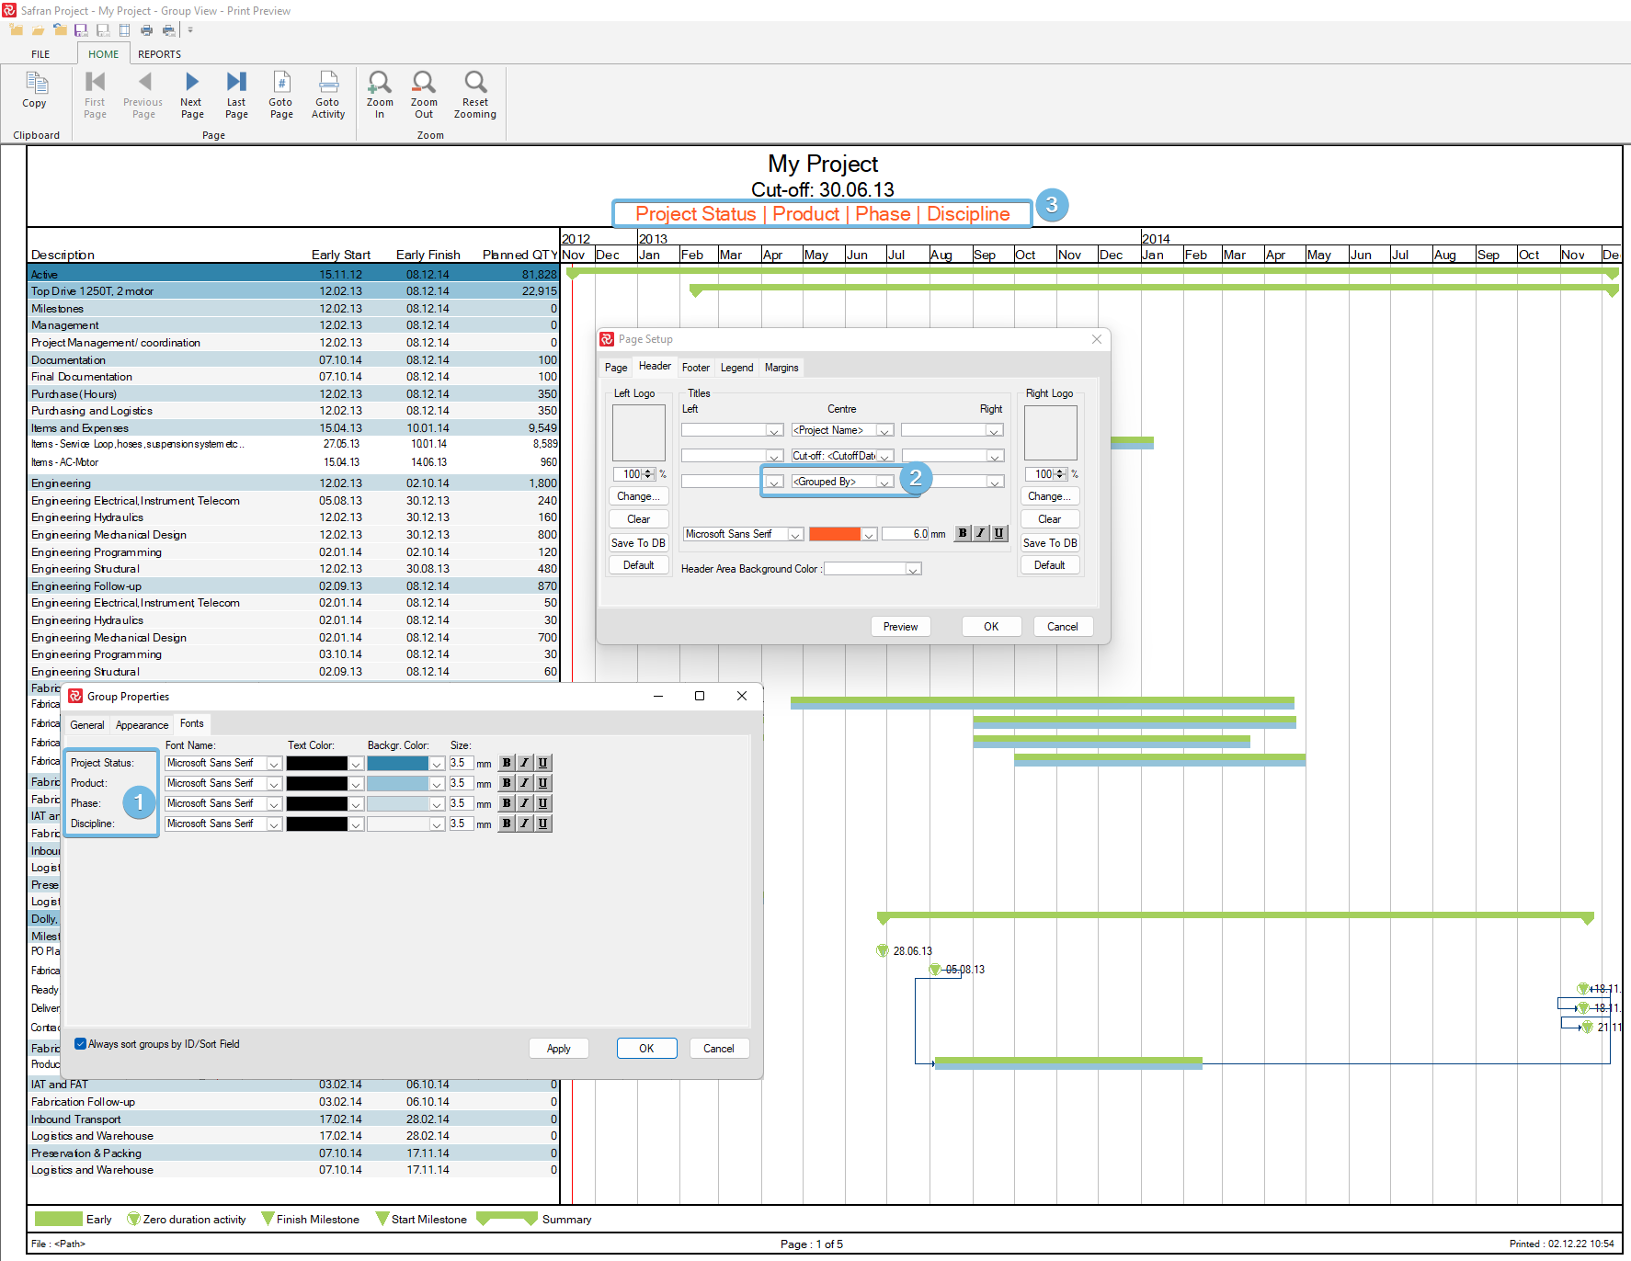Click the Open folder quick-access icon
Image resolution: width=1631 pixels, height=1261 pixels.
point(38,30)
